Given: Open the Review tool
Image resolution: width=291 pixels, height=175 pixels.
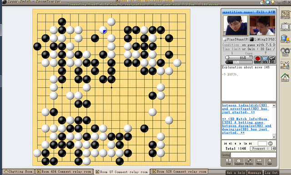Looking at the screenshot, I should pyautogui.click(x=249, y=162).
